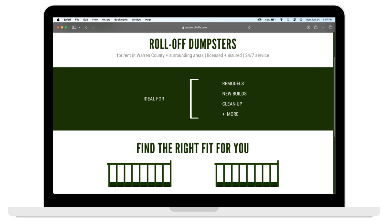Click the date and time display
Image resolution: width=388 pixels, height=222 pixels.
click(319, 20)
